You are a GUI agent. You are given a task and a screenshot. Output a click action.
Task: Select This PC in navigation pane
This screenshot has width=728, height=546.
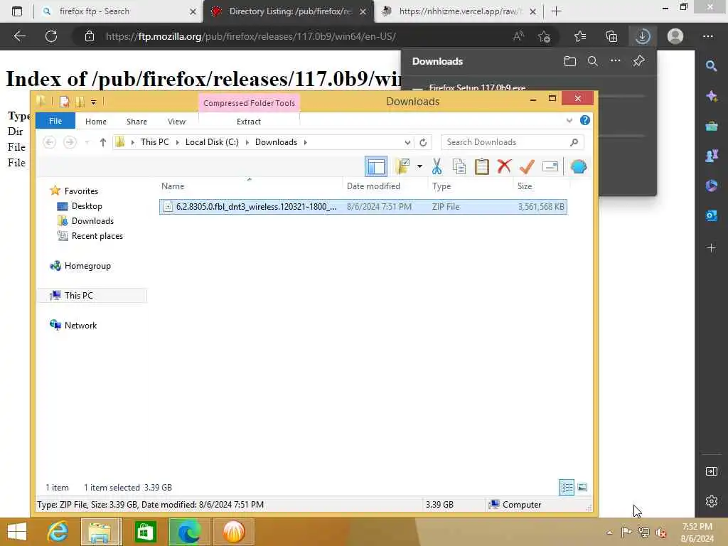point(78,295)
